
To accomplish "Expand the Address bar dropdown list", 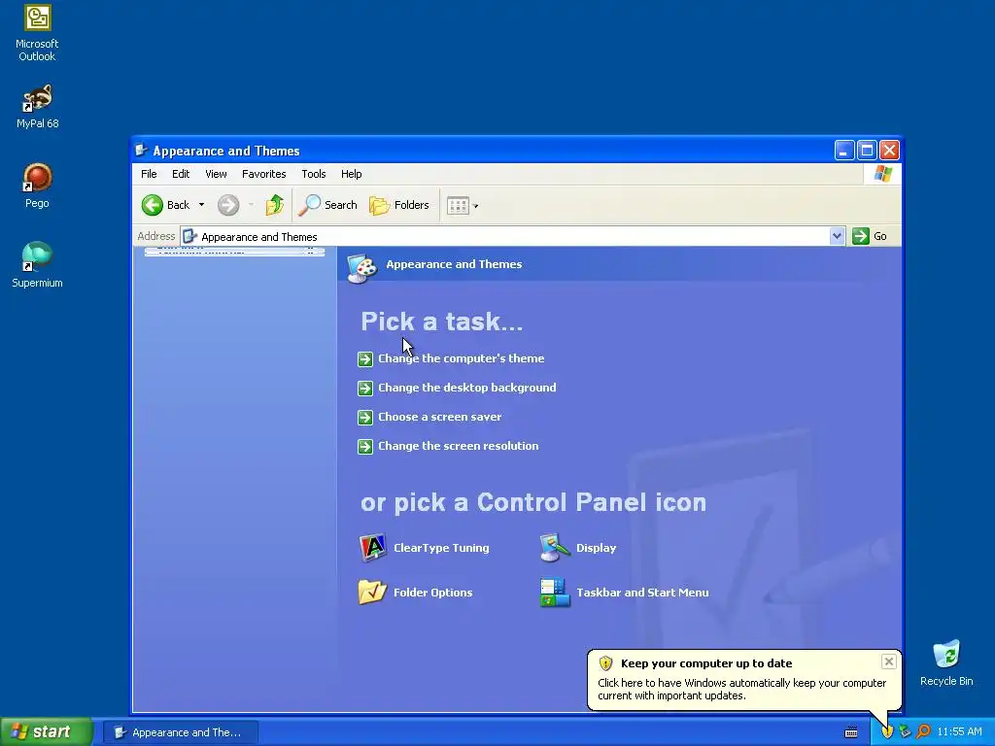I will click(x=837, y=236).
